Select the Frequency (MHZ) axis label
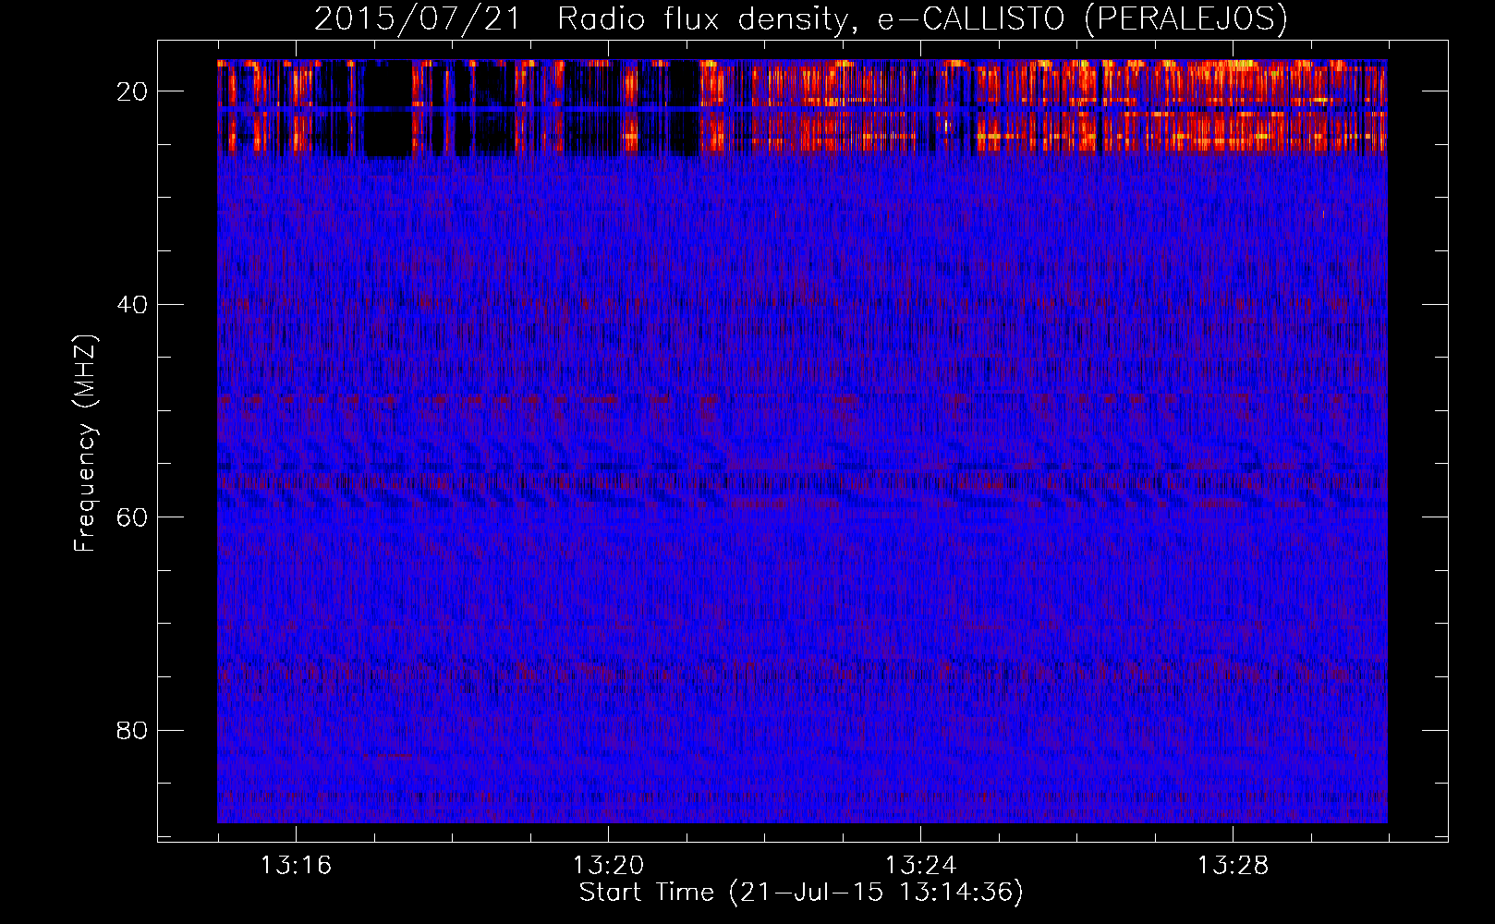 click(x=84, y=444)
